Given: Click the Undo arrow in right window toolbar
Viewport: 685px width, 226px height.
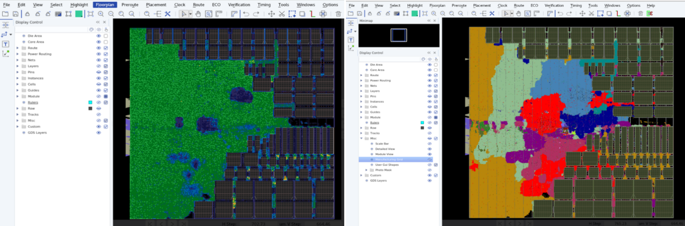Looking at the screenshot, I should (560, 14).
